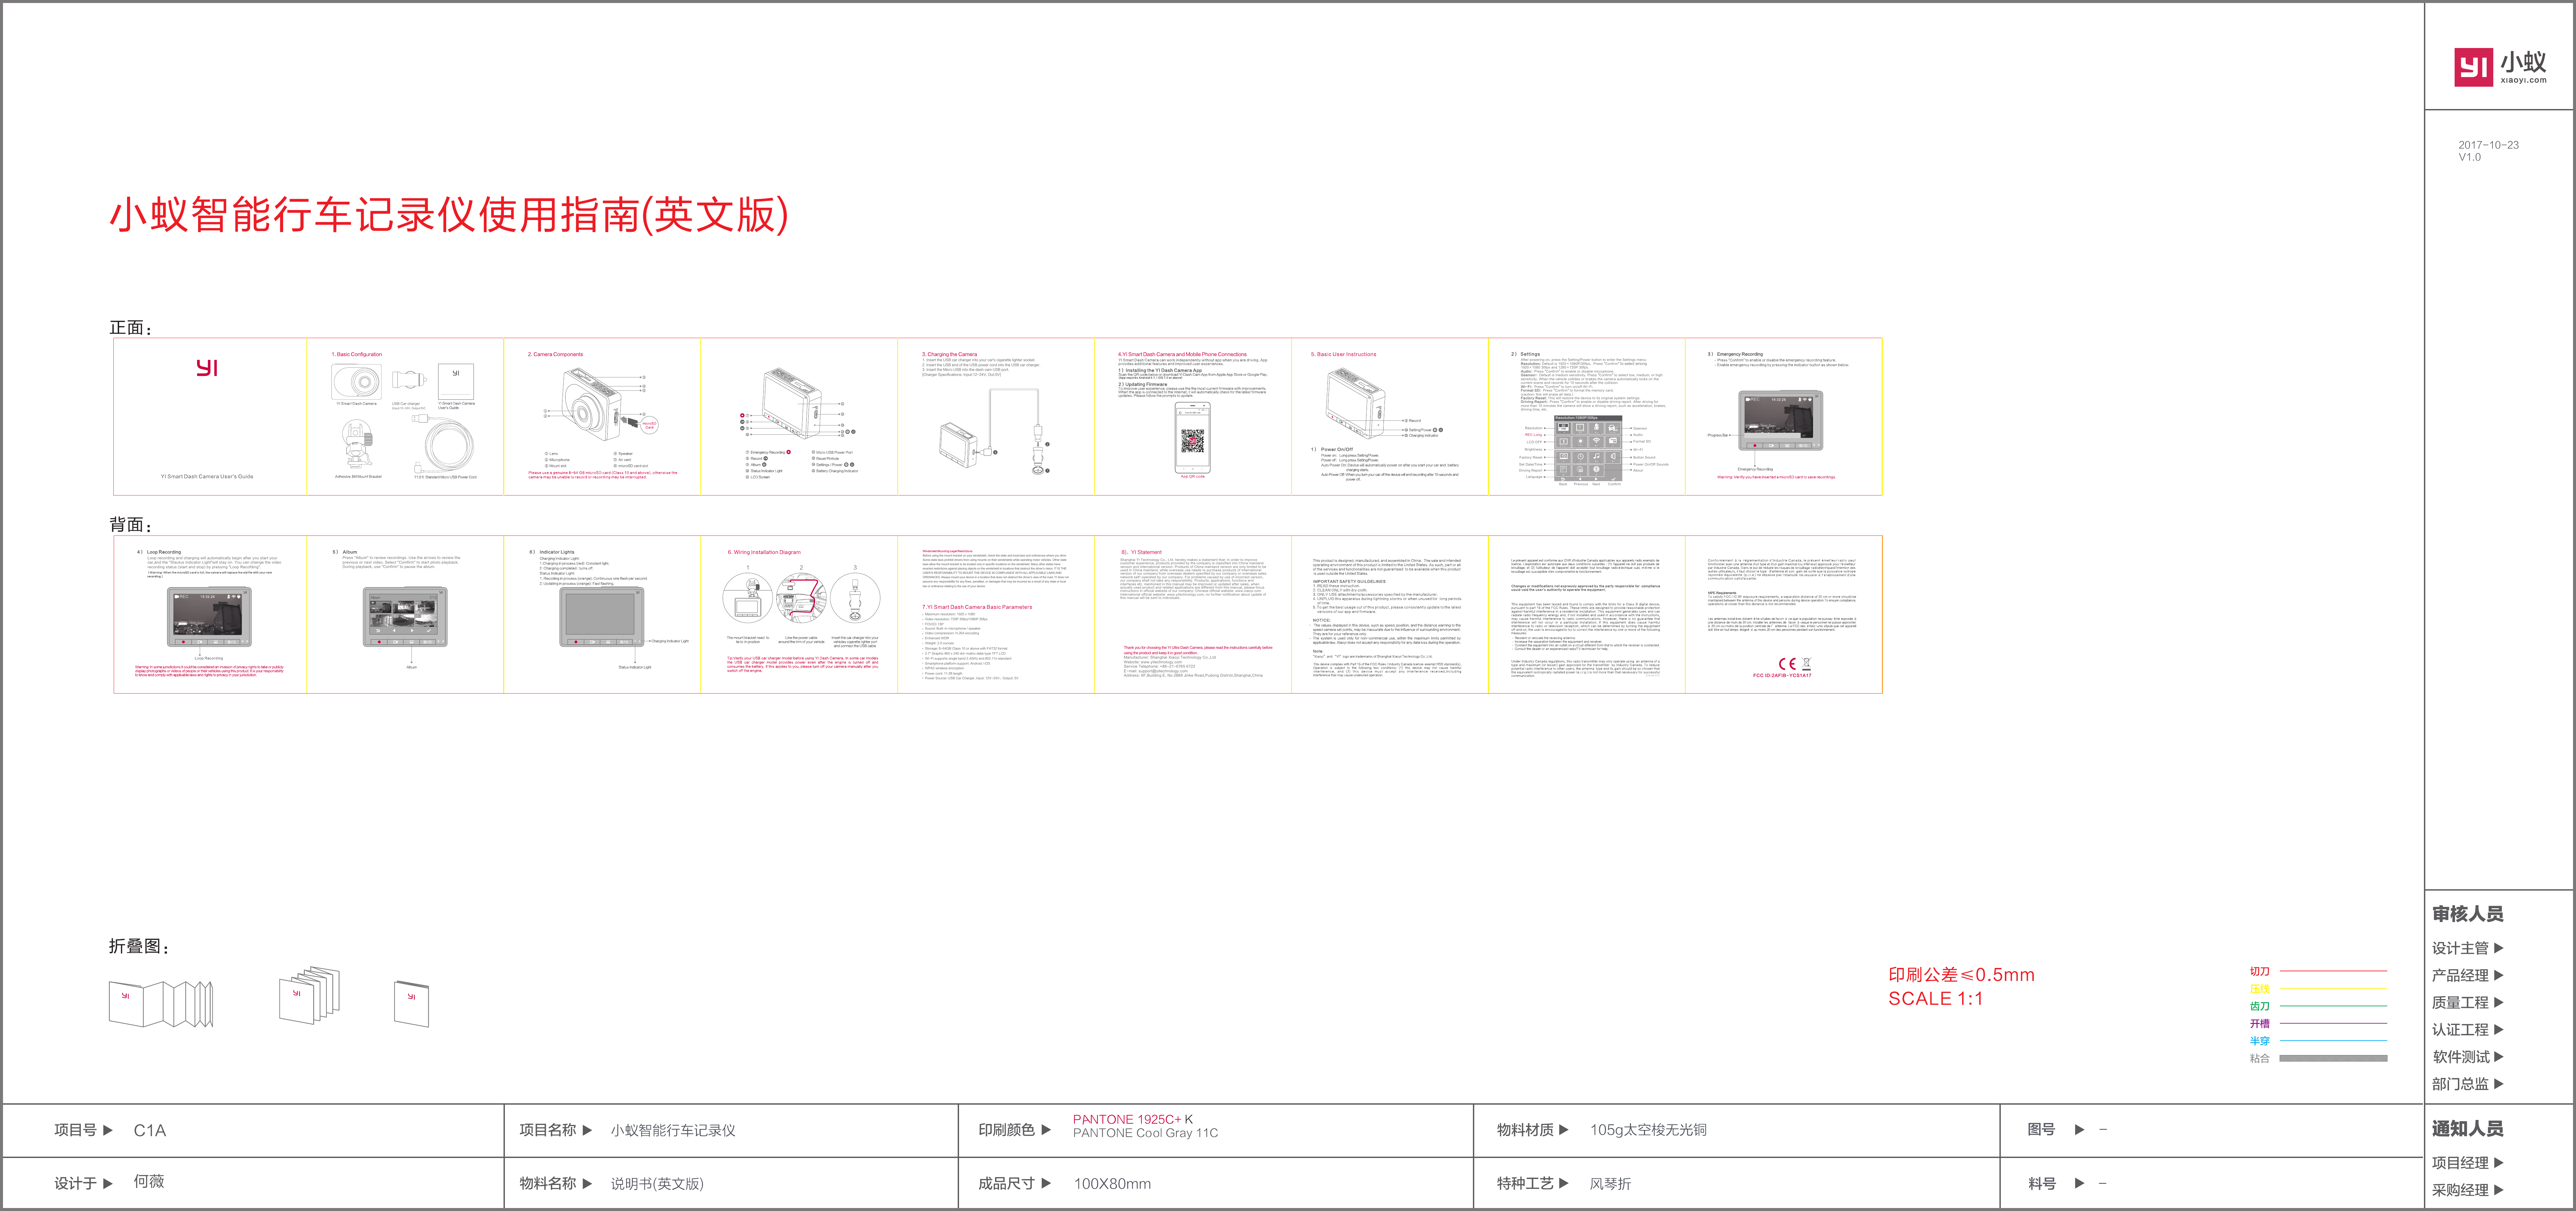The width and height of the screenshot is (2576, 1211).
Task: Click the arrow next to 设计主管
Action: click(x=2499, y=948)
